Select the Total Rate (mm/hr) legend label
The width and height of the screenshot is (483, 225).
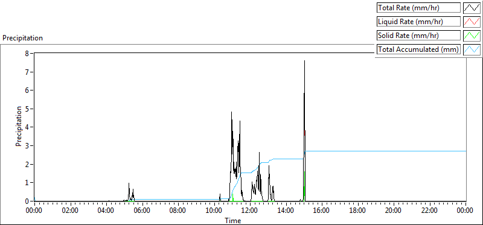click(x=418, y=8)
